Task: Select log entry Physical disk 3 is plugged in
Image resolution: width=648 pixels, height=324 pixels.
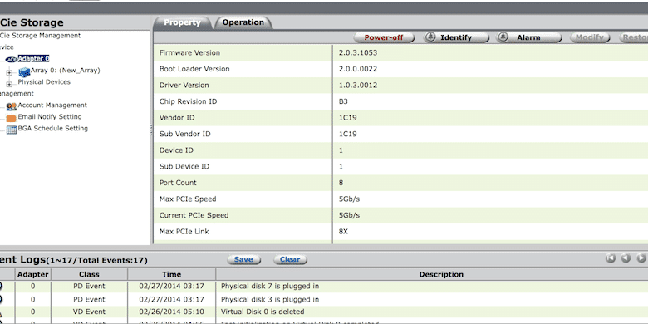Action: [x=270, y=299]
